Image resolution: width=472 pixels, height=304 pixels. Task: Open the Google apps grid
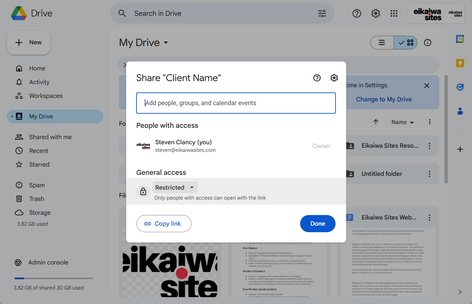tap(394, 13)
